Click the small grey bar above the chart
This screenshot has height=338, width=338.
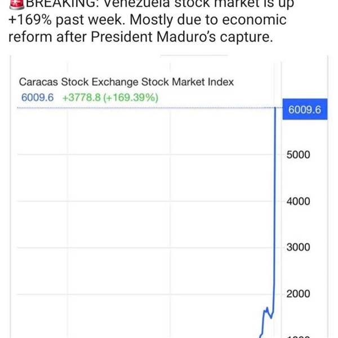(x=194, y=56)
